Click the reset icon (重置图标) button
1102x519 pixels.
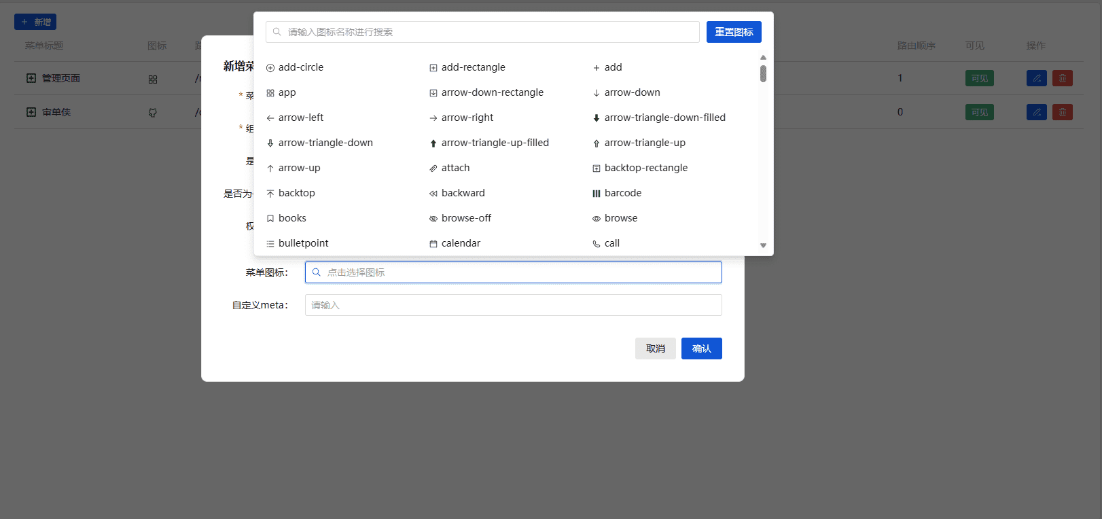734,32
